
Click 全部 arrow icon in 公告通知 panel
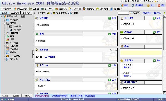[x=110, y=18]
